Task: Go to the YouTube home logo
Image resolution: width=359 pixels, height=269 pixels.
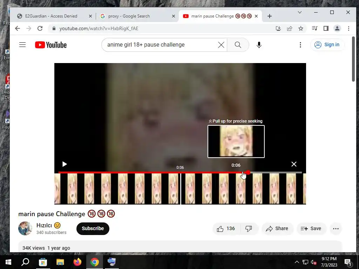Action: 51,45
